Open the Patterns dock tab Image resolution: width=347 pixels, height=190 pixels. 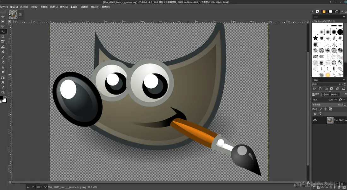point(324,12)
